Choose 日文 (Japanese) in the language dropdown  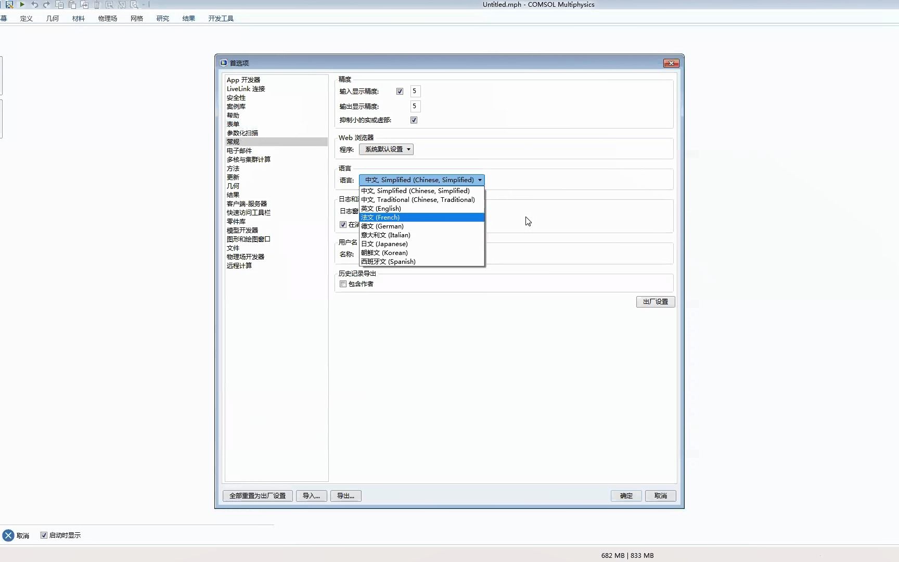tap(384, 244)
